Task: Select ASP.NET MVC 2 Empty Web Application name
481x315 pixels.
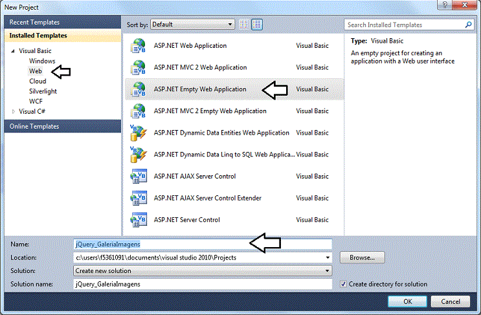Action: tap(210, 111)
